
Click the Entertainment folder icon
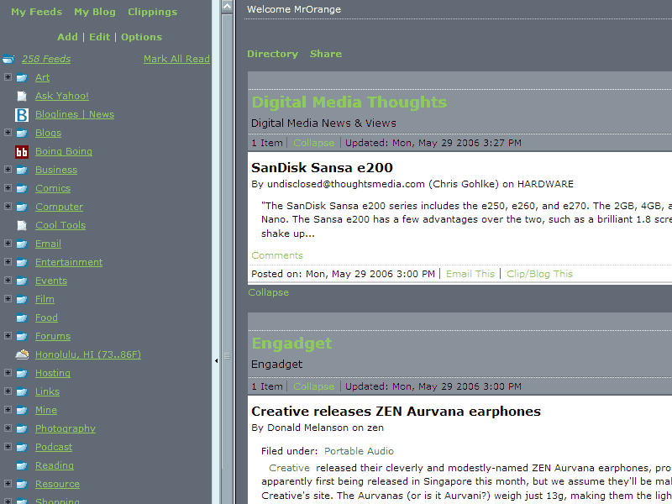(x=22, y=262)
